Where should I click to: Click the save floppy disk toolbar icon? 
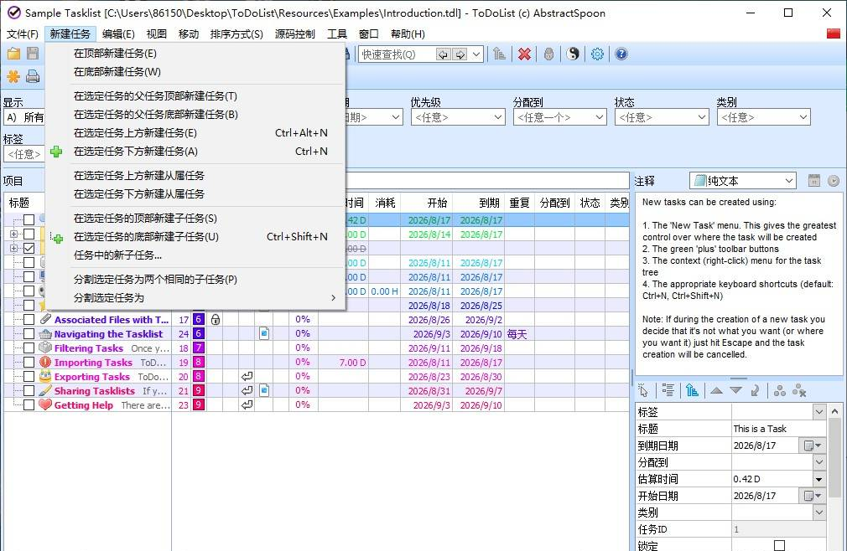tap(33, 54)
